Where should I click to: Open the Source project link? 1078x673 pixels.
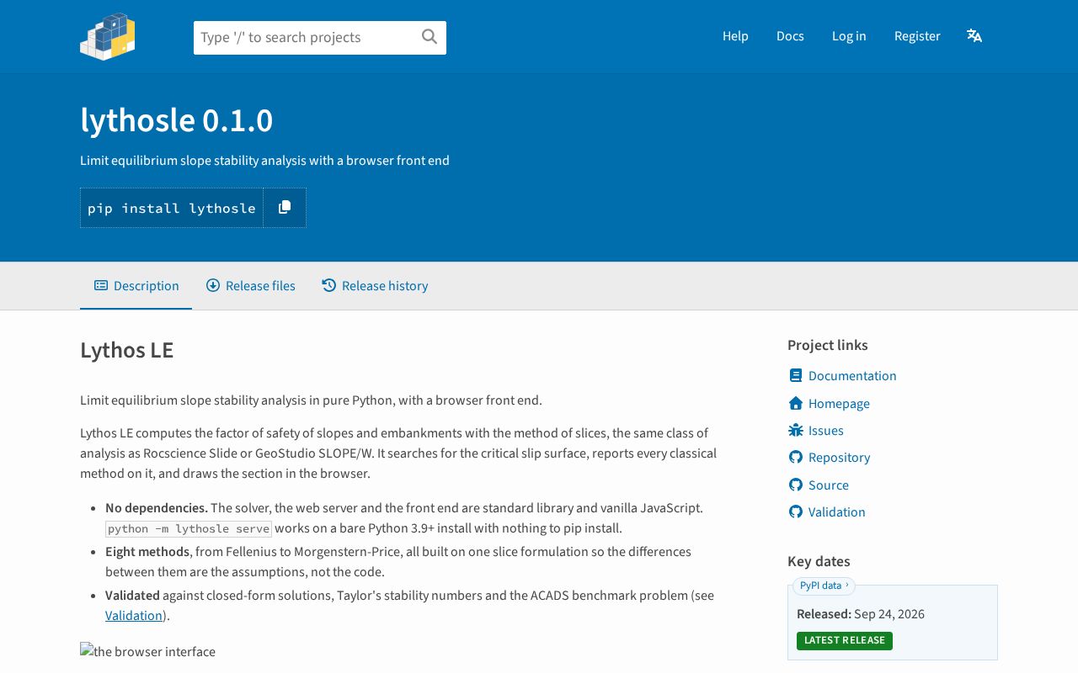click(829, 485)
